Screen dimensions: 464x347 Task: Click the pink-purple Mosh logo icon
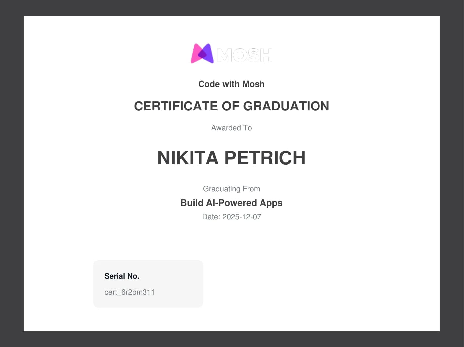(202, 53)
